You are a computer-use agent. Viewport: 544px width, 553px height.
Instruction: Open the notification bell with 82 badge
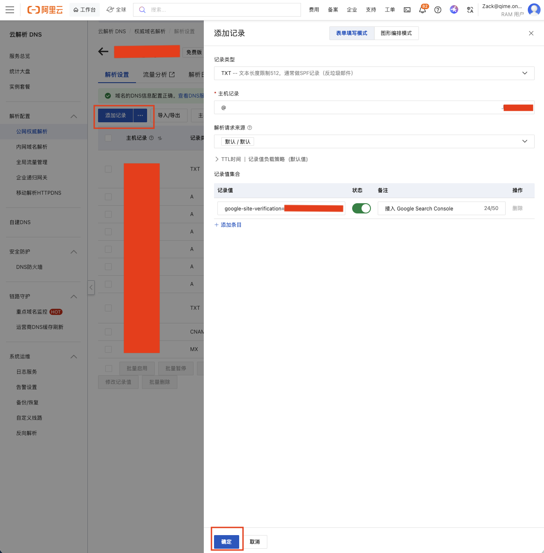[422, 10]
